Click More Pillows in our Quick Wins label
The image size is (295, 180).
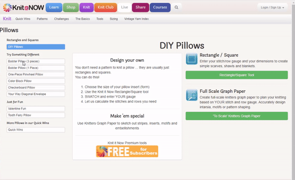pyautogui.click(x=28, y=123)
